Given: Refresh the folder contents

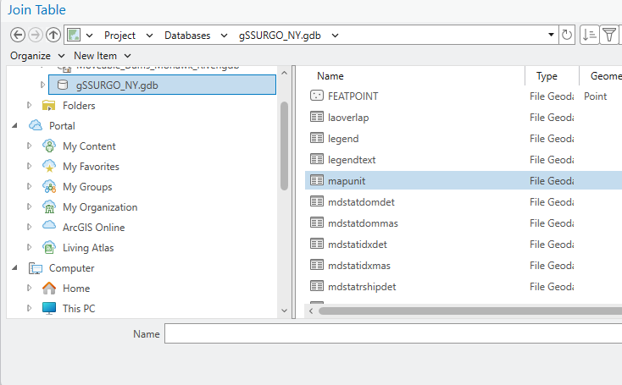Looking at the screenshot, I should point(567,36).
